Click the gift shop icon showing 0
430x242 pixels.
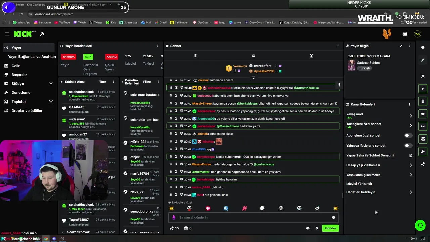(x=188, y=228)
